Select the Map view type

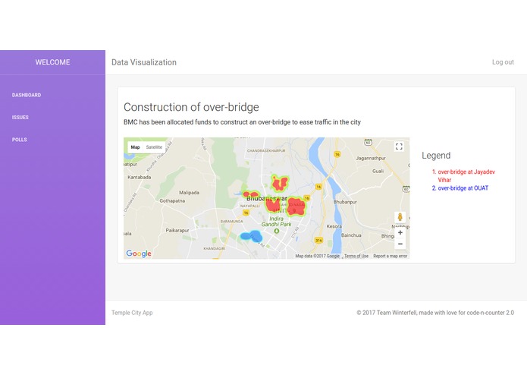[135, 147]
